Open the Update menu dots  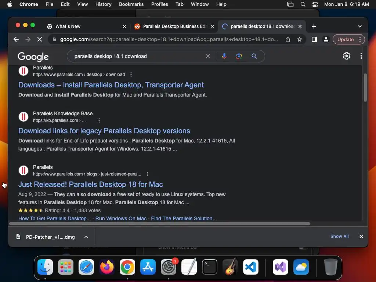[x=360, y=39]
